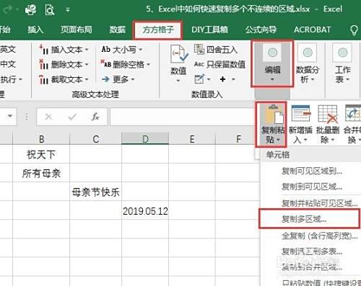Image resolution: width=361 pixels, height=286 pixels.
Task: Click the 复制粘贴 icon button
Action: [x=271, y=124]
